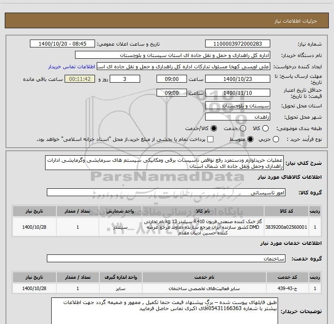
Task: Click the goods group field امور تاسیساتی
Action: (x=166, y=192)
